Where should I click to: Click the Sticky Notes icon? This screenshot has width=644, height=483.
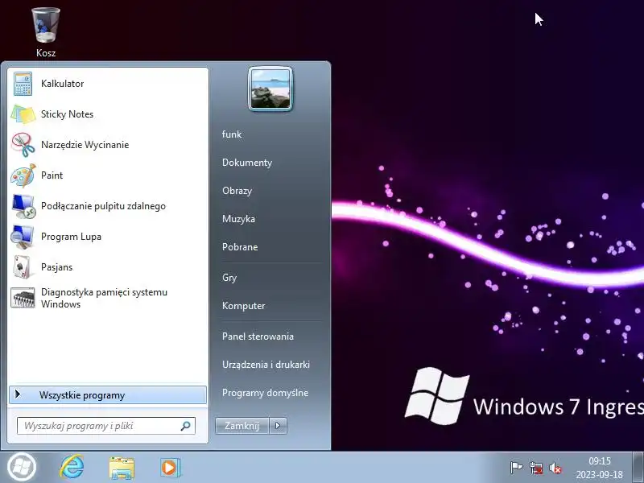(23, 114)
